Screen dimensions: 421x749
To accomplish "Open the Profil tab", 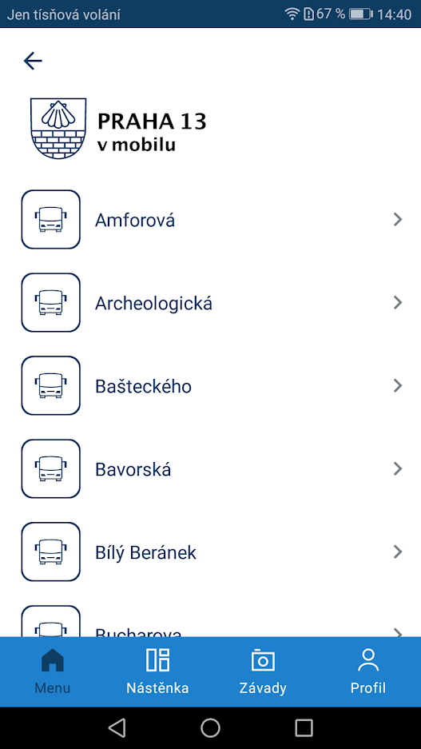I will [368, 671].
